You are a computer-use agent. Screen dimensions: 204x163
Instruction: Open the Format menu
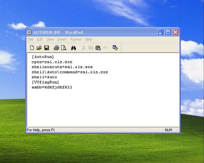[x=76, y=40]
